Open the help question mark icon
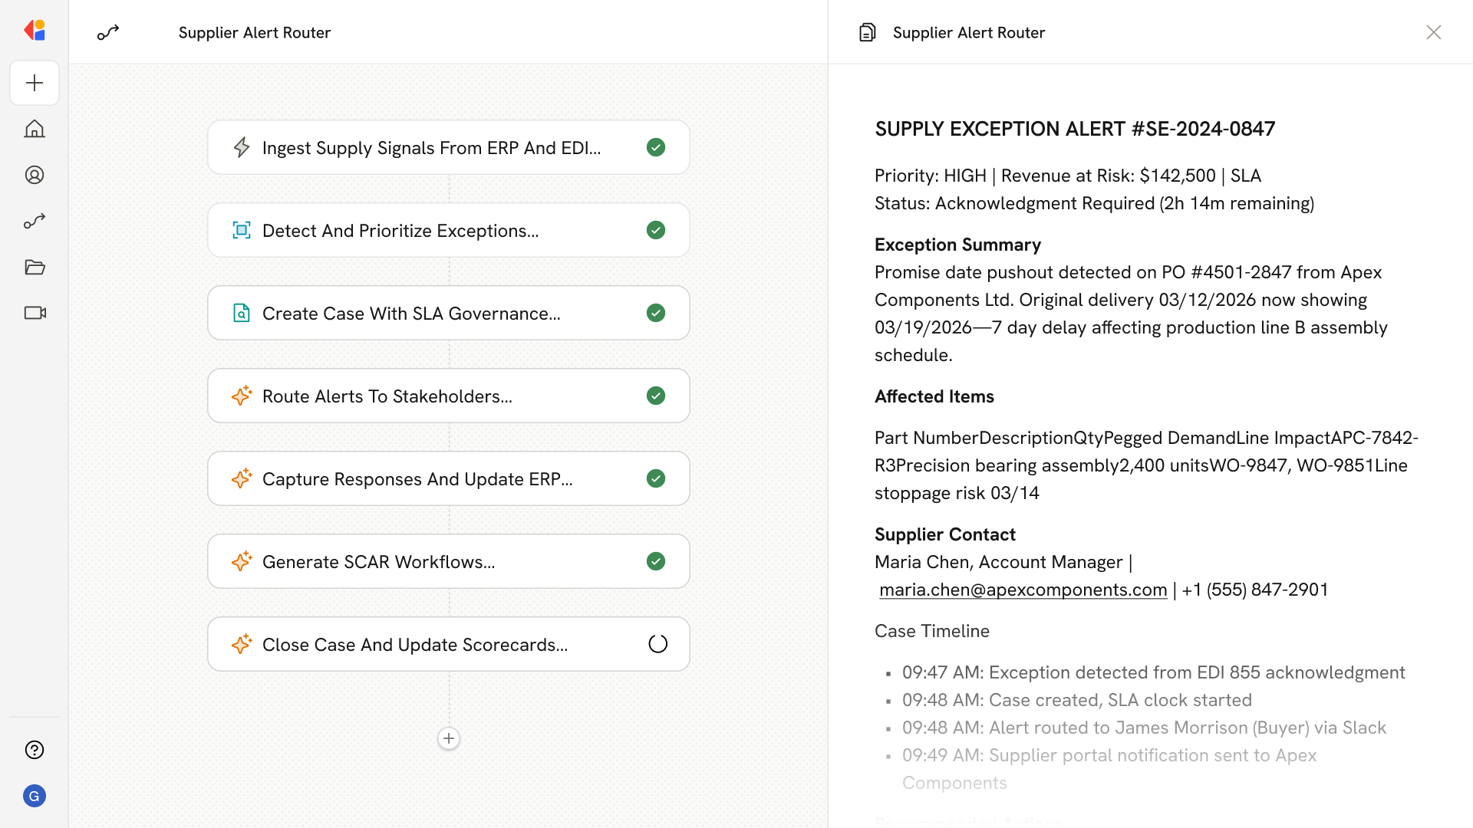The width and height of the screenshot is (1473, 828). 35,750
